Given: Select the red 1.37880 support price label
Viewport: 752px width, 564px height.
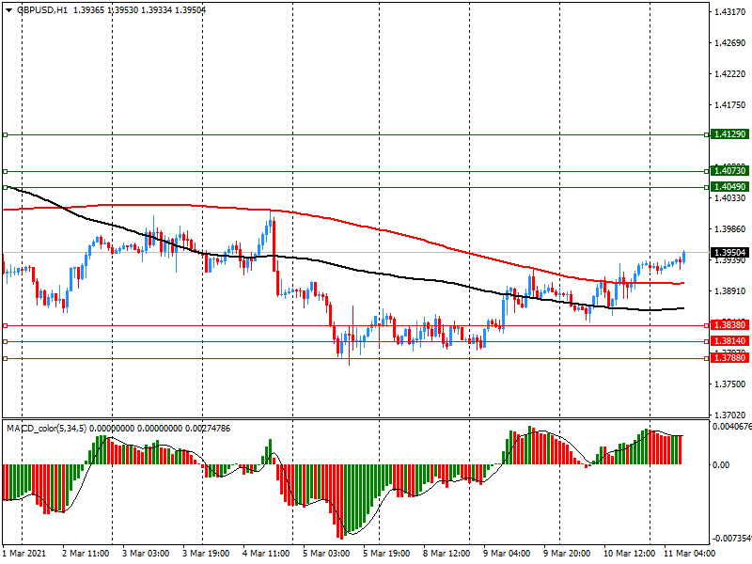Looking at the screenshot, I should coord(730,358).
